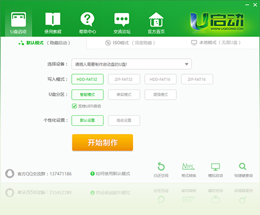Click the 归还空间 restore arrow icon
This screenshot has height=215, width=260.
pos(161,166)
